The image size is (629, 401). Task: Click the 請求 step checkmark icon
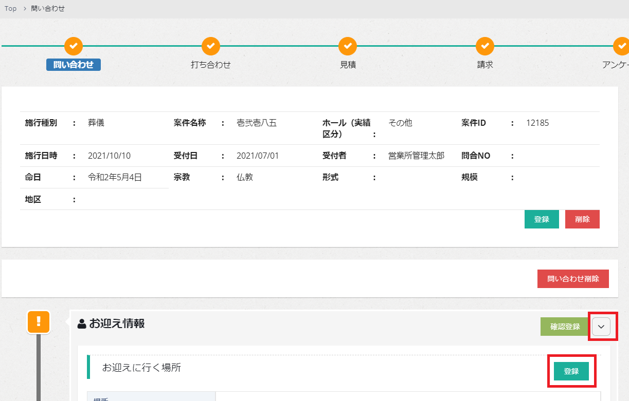[x=484, y=46]
